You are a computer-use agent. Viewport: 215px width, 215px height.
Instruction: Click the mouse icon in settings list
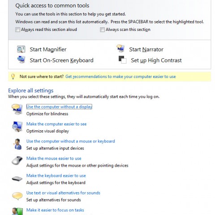17,160
